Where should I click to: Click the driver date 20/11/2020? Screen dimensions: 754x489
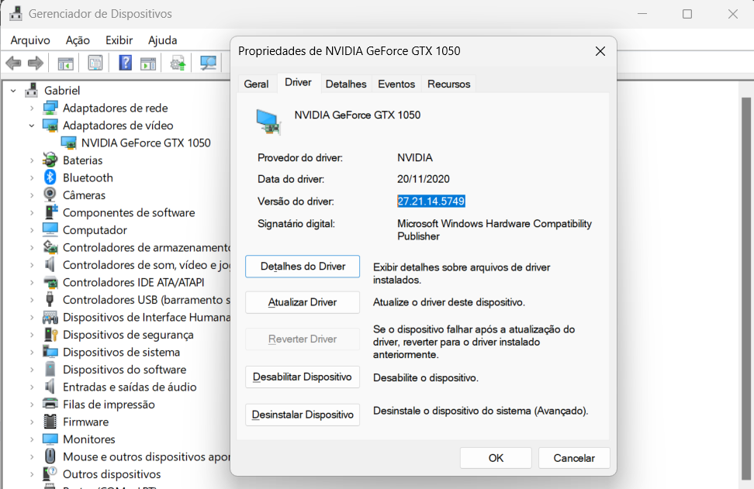tap(424, 179)
